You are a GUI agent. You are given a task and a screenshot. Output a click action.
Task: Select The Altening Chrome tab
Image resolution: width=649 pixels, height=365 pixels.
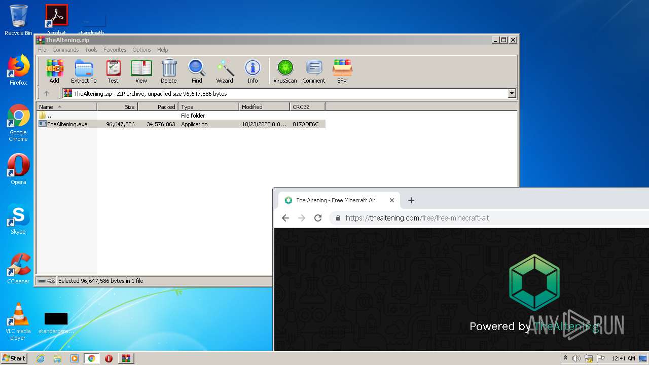tap(339, 200)
